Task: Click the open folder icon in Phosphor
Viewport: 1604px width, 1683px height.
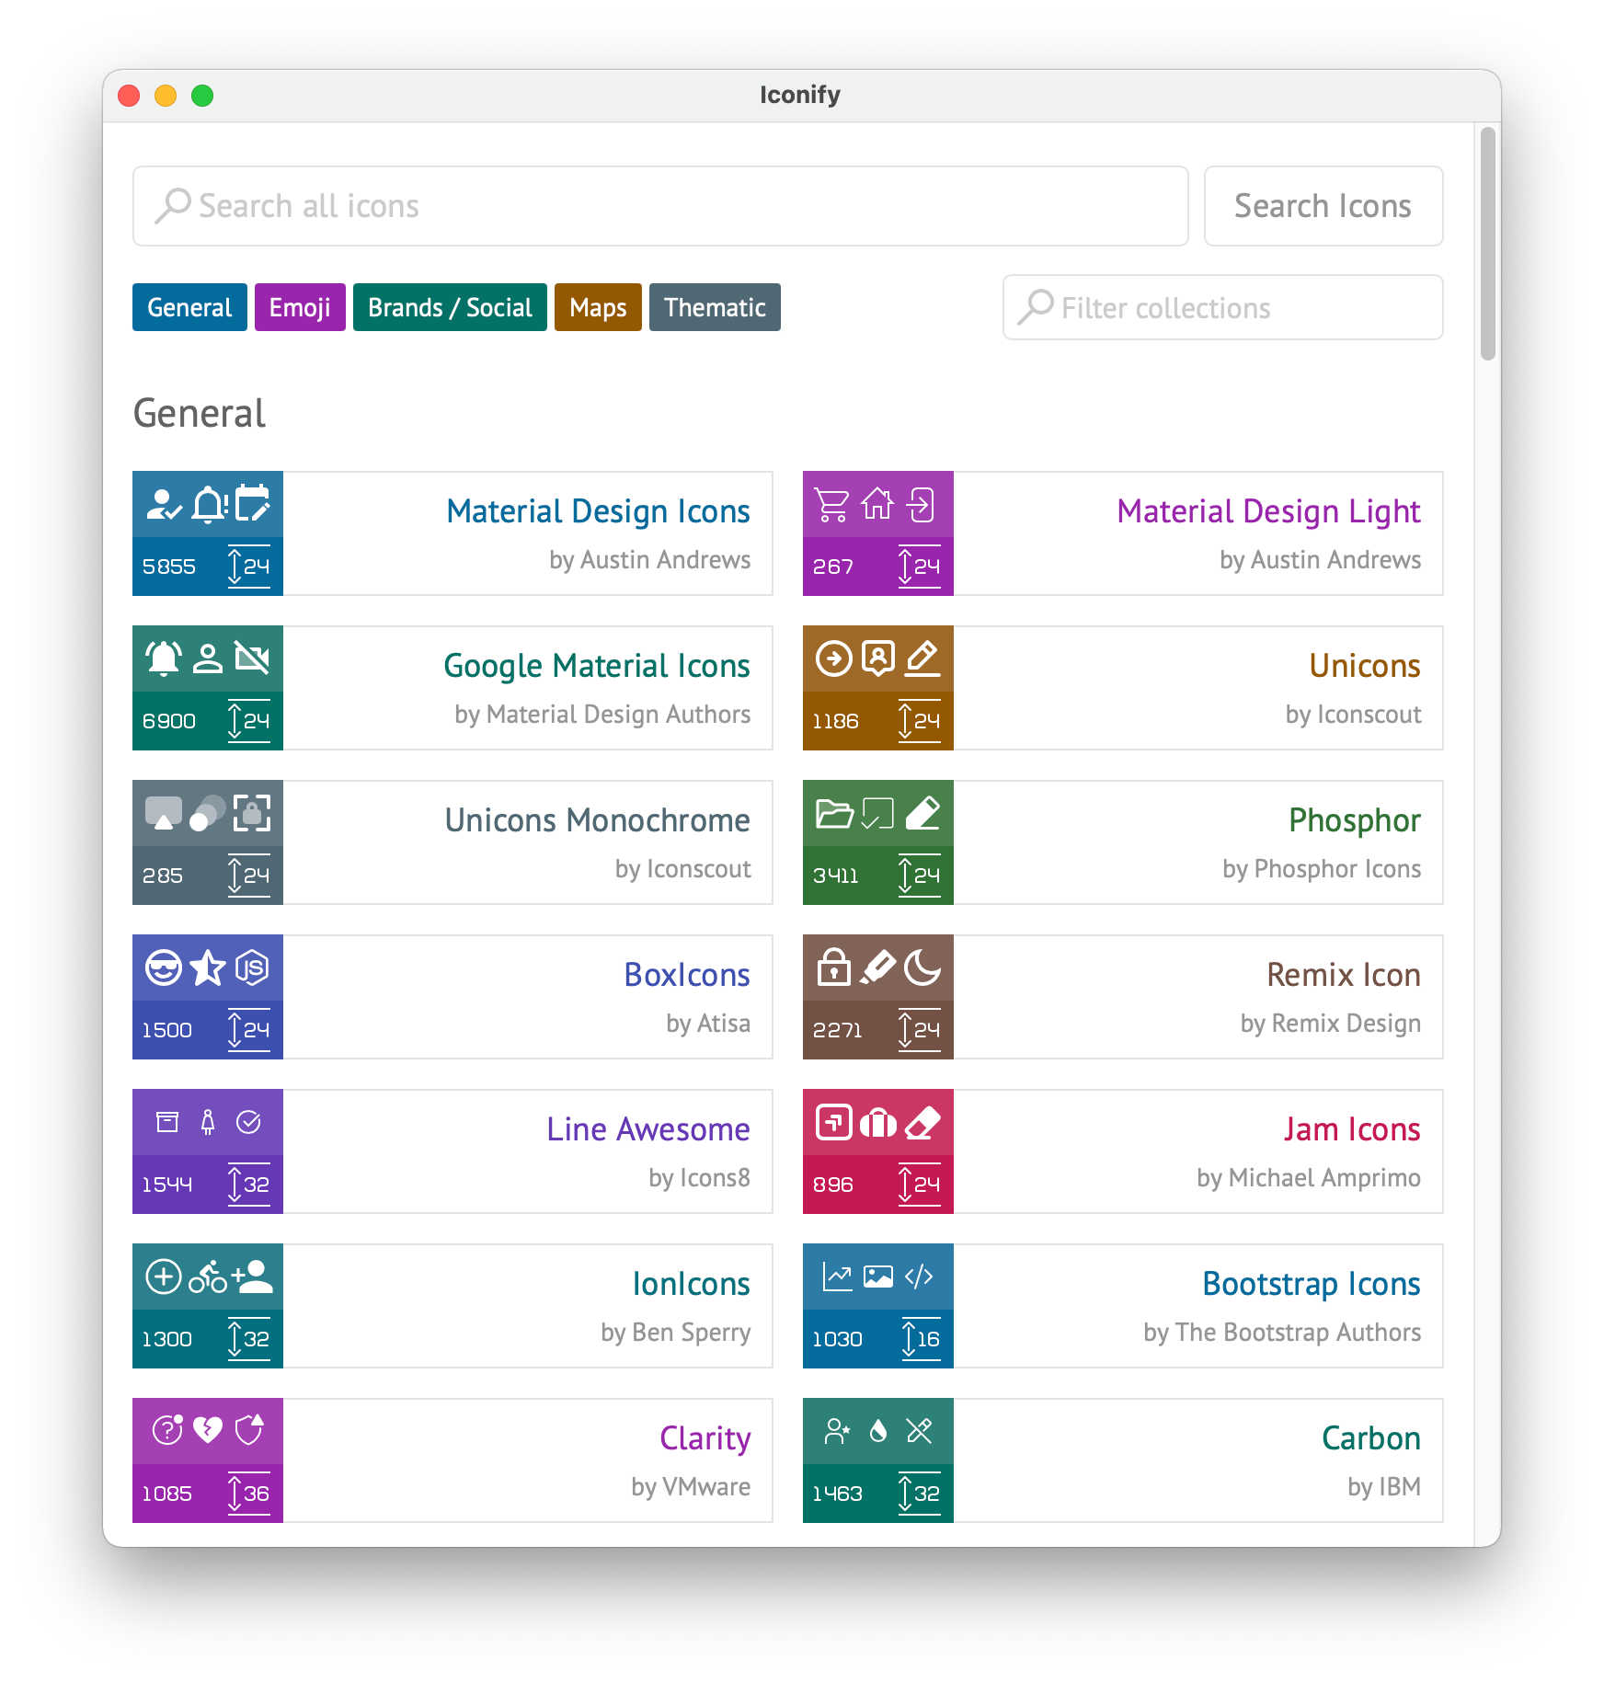Action: pyautogui.click(x=834, y=813)
